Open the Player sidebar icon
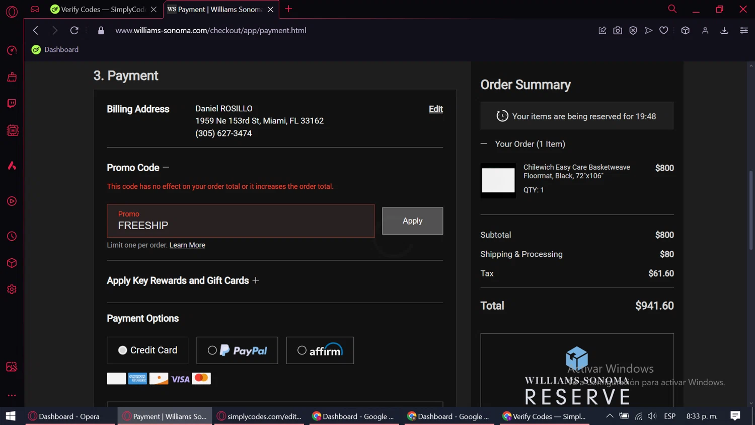755x425 pixels. (x=12, y=201)
